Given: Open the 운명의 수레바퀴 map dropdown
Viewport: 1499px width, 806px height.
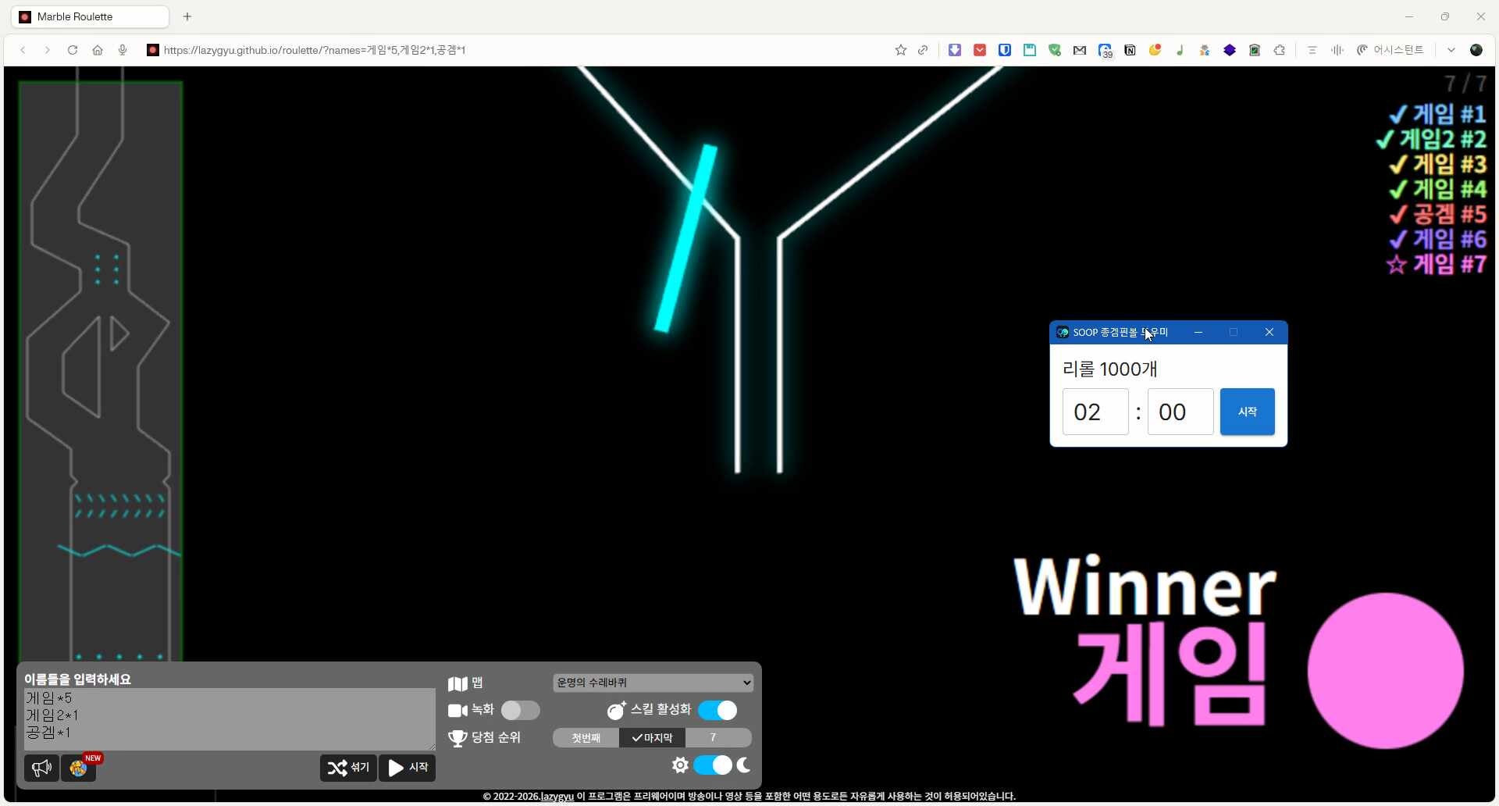Looking at the screenshot, I should pyautogui.click(x=653, y=683).
